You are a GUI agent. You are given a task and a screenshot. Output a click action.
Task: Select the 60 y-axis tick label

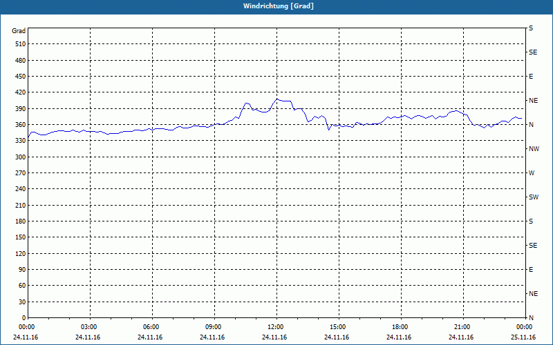(22, 286)
